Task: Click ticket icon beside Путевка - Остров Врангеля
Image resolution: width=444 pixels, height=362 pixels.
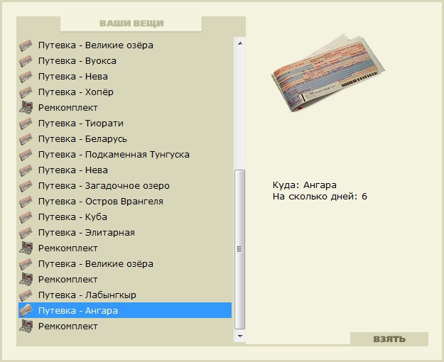Action: click(x=26, y=202)
